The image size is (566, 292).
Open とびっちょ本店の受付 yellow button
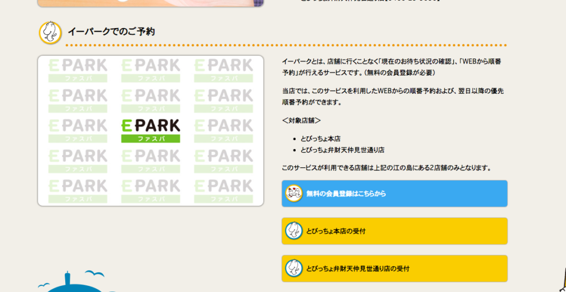(395, 231)
